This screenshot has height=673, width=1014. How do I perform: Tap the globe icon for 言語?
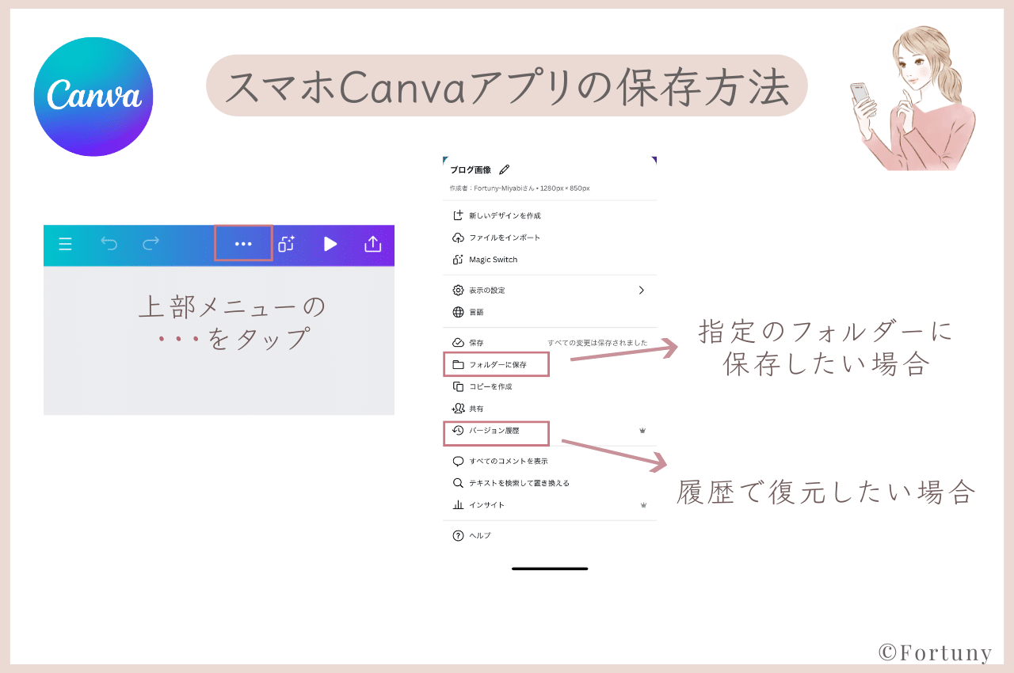(x=458, y=312)
